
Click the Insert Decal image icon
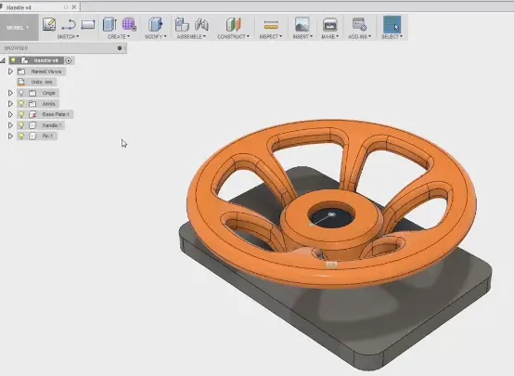302,25
